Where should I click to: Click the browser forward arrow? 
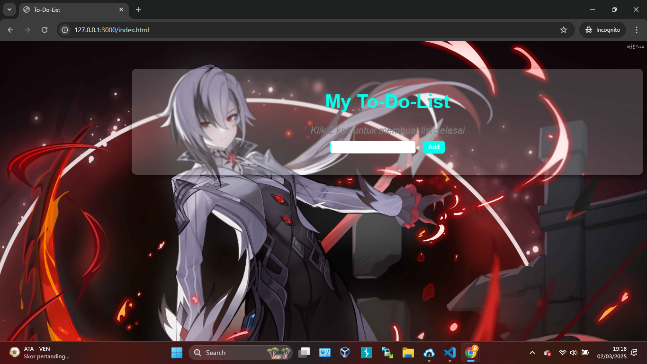(x=27, y=30)
